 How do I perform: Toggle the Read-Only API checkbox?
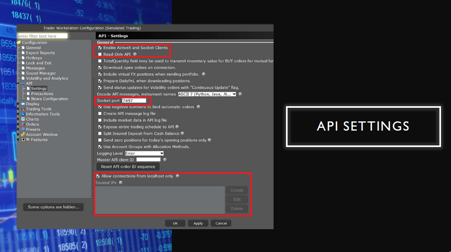pyautogui.click(x=100, y=54)
